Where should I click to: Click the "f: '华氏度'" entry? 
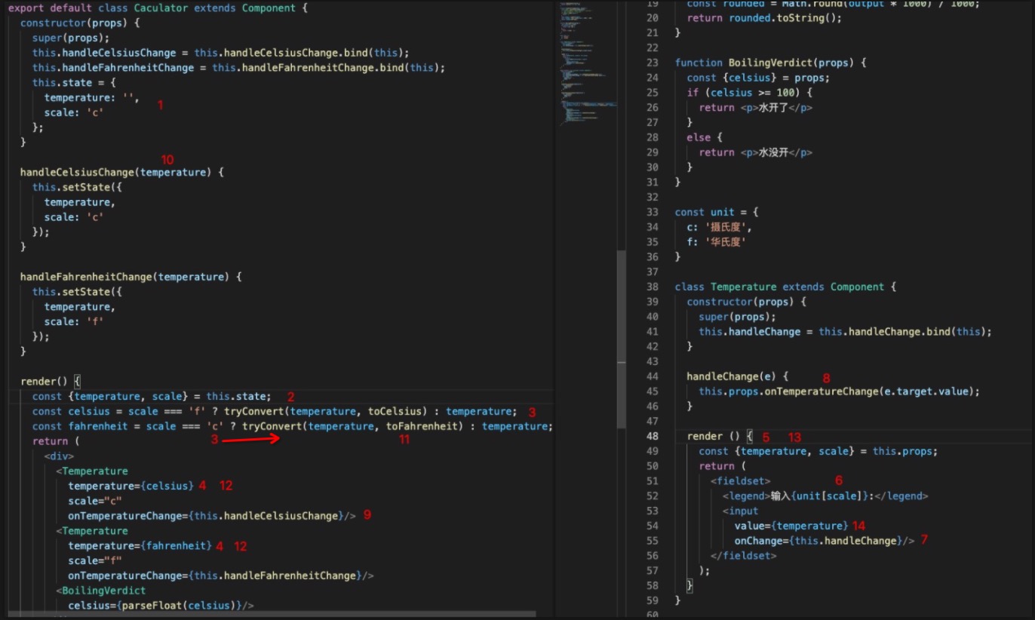717,242
